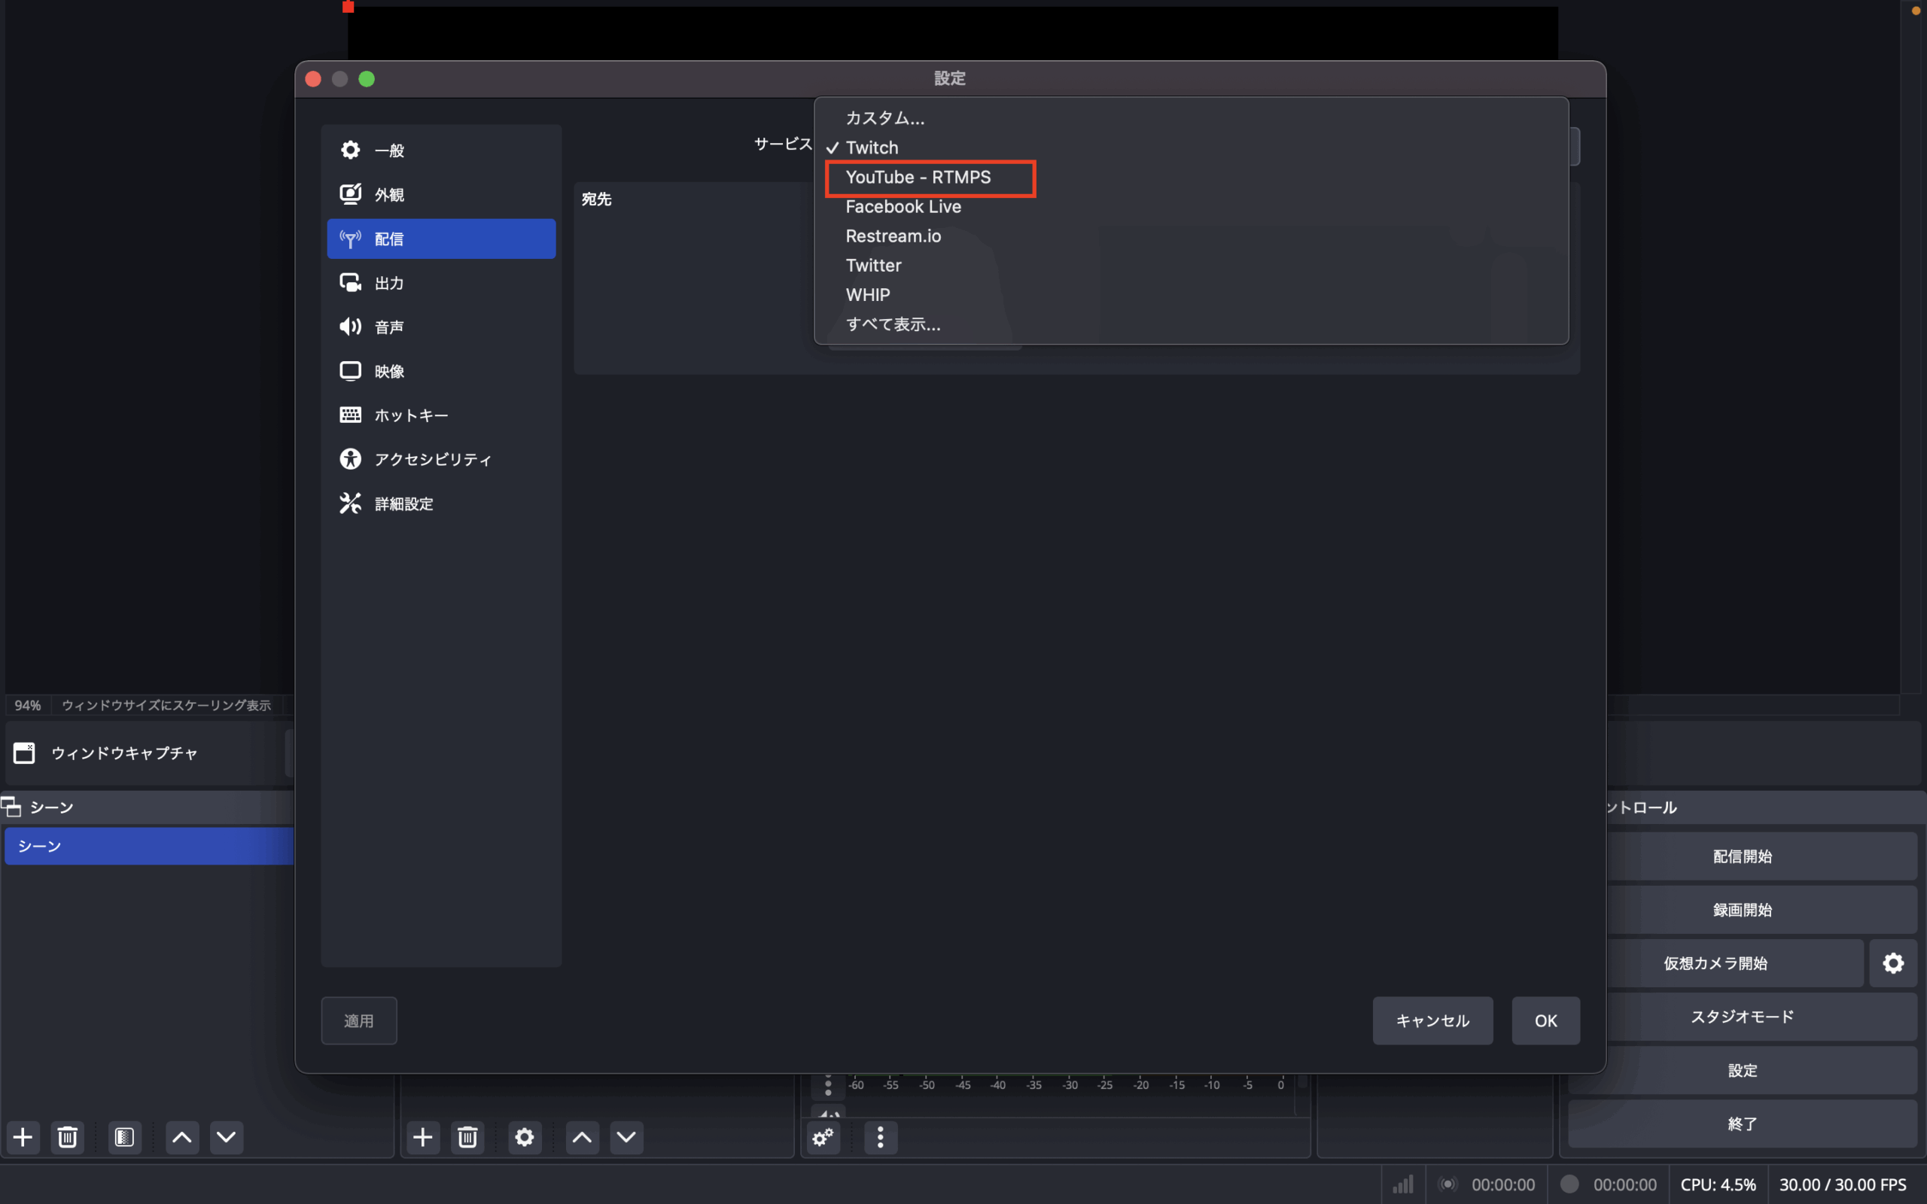The width and height of the screenshot is (1927, 1204).
Task: Click すべて表示... to show all services
Action: coord(1192,324)
